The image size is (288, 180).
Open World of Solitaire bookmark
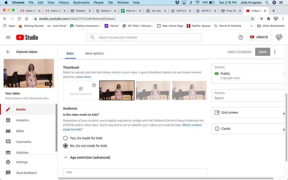228,26
